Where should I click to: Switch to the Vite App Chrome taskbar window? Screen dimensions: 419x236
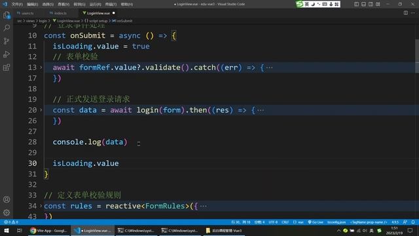tap(48, 230)
